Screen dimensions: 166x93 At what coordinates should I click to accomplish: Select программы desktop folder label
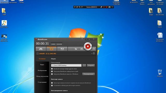[13, 2]
